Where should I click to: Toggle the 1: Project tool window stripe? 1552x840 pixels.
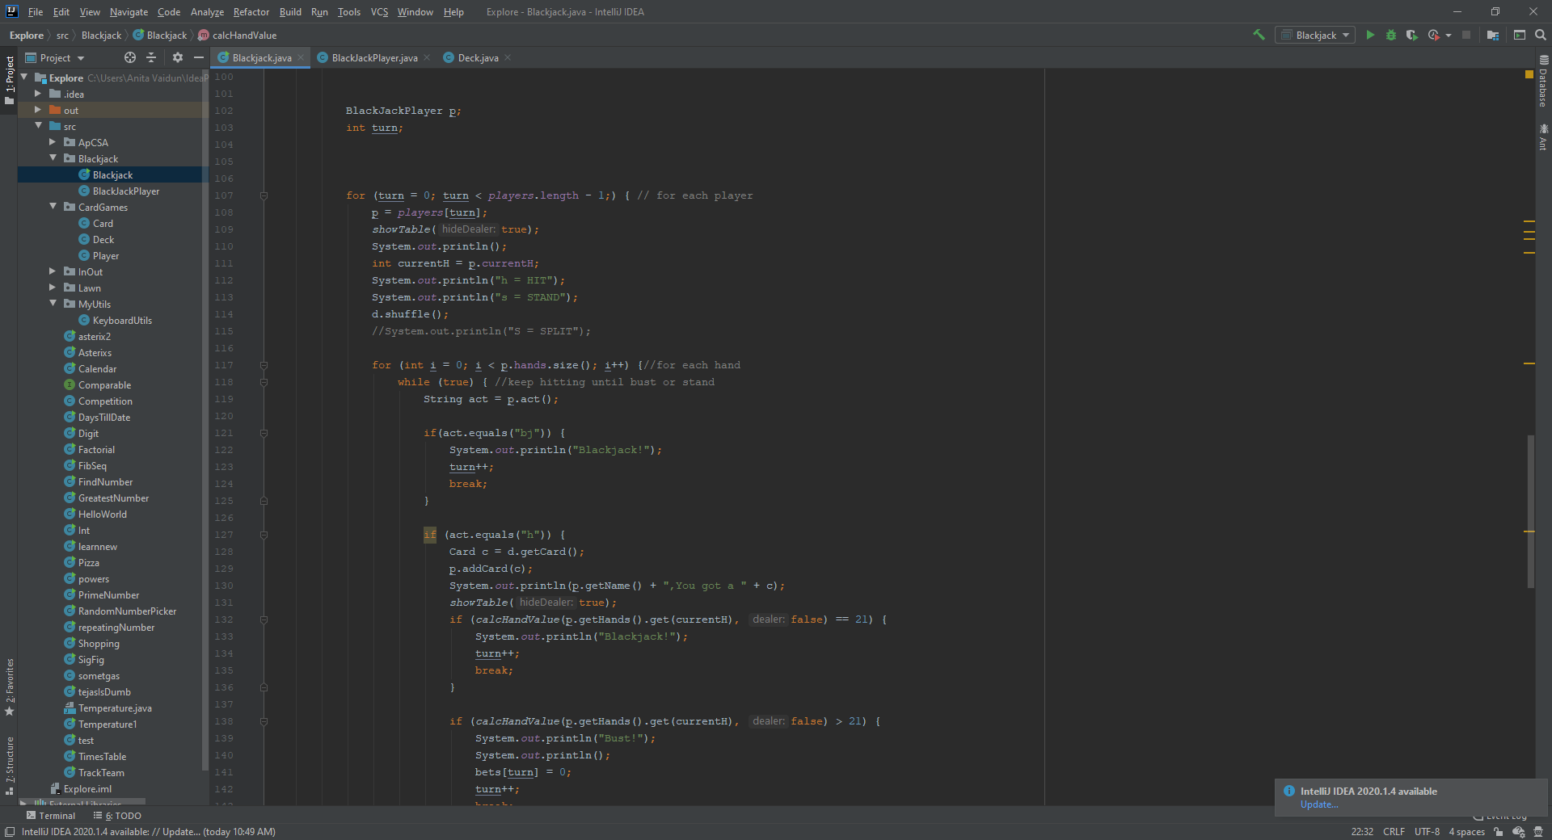[x=10, y=79]
